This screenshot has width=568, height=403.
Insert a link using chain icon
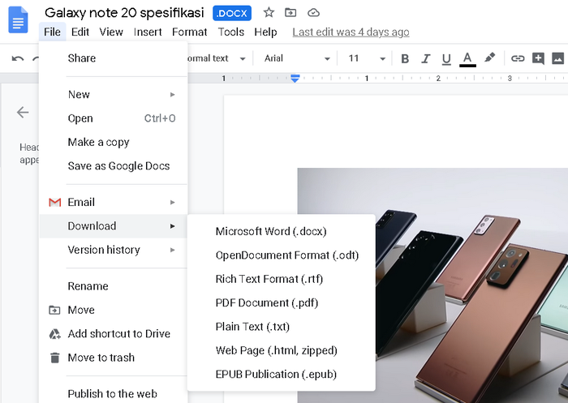tap(518, 58)
